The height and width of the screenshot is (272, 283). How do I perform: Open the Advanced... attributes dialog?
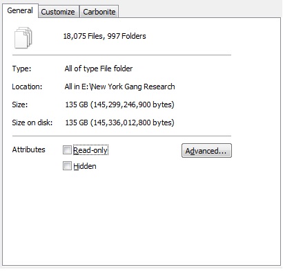coord(206,151)
